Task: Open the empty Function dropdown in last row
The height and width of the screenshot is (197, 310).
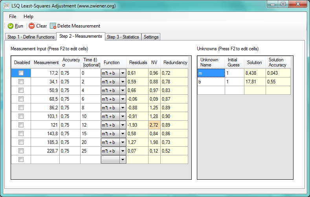Action: (x=122, y=160)
